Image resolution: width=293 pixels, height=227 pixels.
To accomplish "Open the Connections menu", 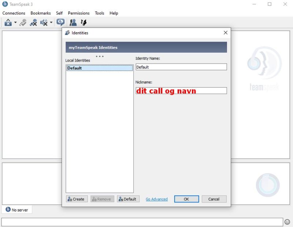I will [14, 13].
